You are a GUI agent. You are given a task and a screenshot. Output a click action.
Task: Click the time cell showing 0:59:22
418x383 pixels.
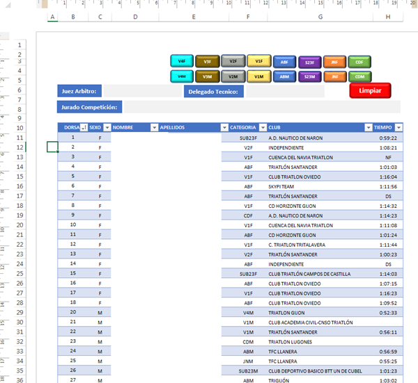pyautogui.click(x=384, y=138)
